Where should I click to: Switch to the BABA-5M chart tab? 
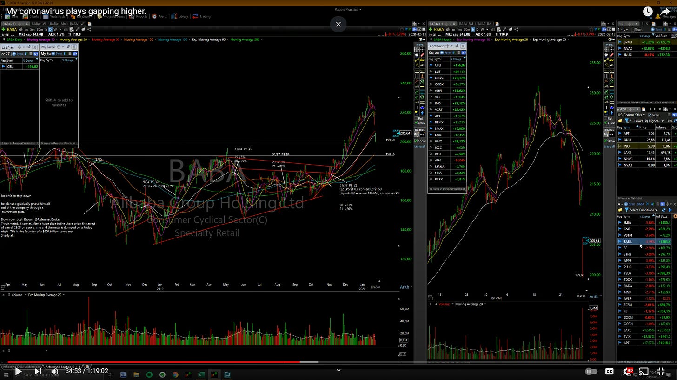click(x=466, y=24)
